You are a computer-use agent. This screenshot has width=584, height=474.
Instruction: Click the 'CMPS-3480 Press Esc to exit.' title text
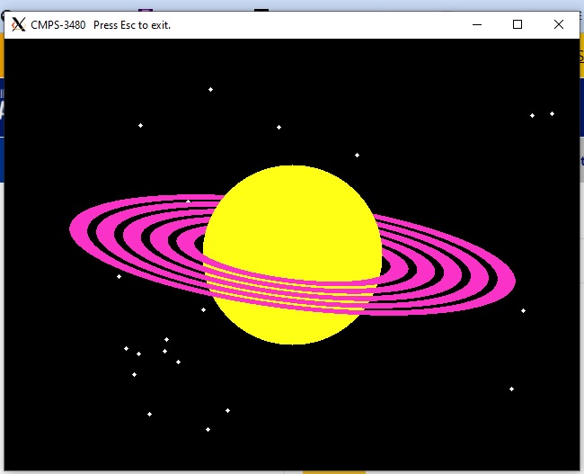point(101,25)
